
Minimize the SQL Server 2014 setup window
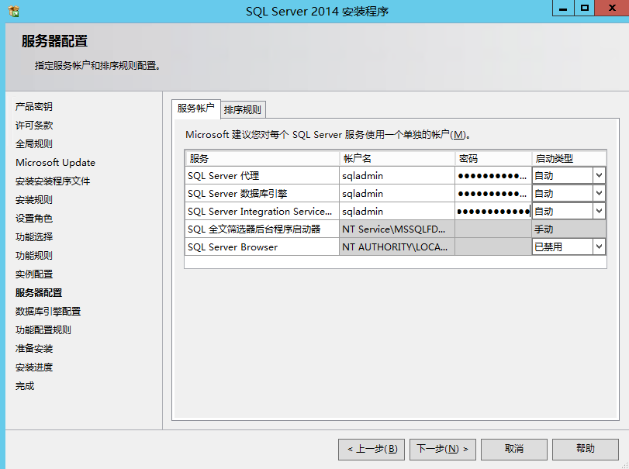[x=563, y=8]
